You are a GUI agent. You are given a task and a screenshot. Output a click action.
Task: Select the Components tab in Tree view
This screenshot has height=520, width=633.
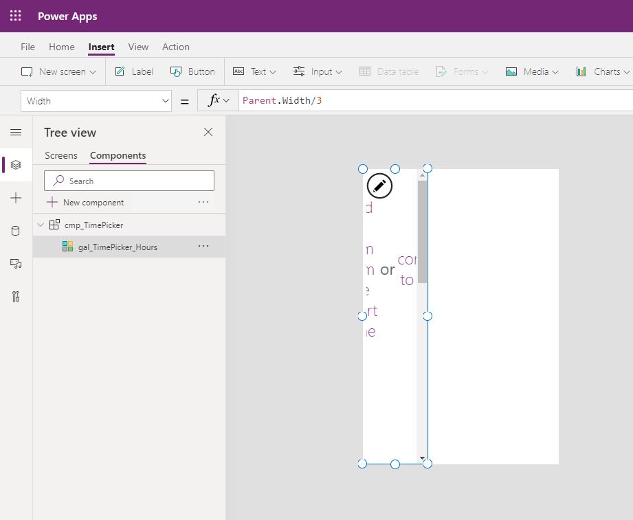pos(118,156)
